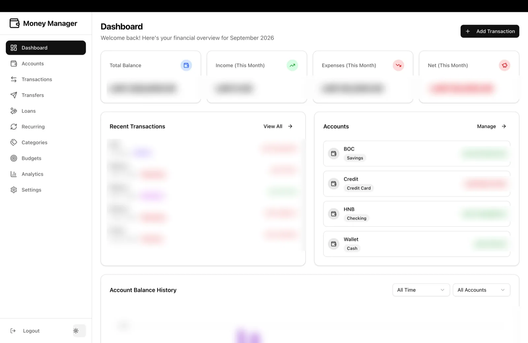The height and width of the screenshot is (343, 528).
Task: Click the Money Manager wallet logo icon
Action: pos(15,23)
